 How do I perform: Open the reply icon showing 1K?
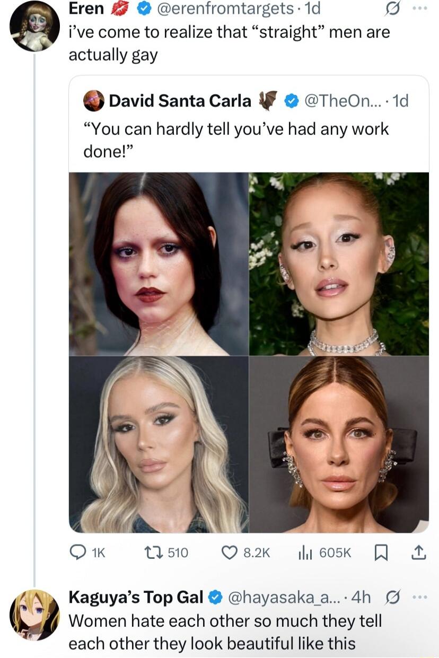click(77, 553)
